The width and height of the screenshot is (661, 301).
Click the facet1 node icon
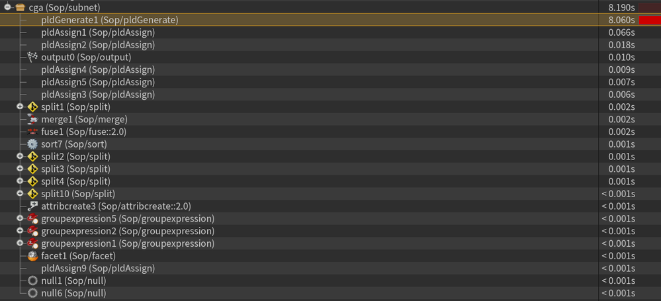32,256
